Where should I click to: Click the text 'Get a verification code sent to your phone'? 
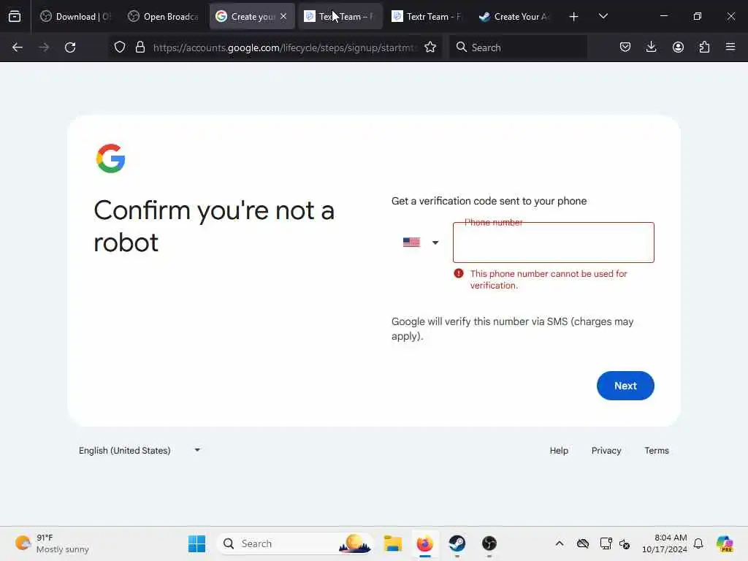[x=489, y=201]
